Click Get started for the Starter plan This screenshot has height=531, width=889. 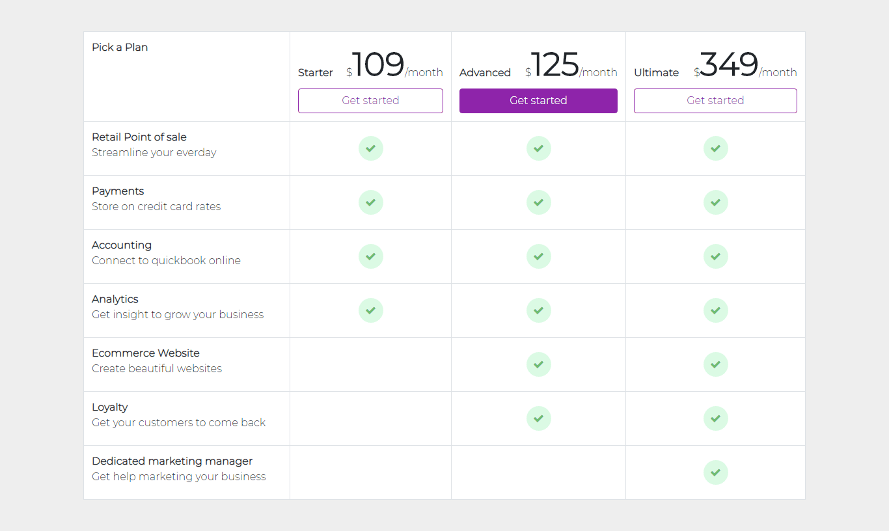click(x=370, y=101)
